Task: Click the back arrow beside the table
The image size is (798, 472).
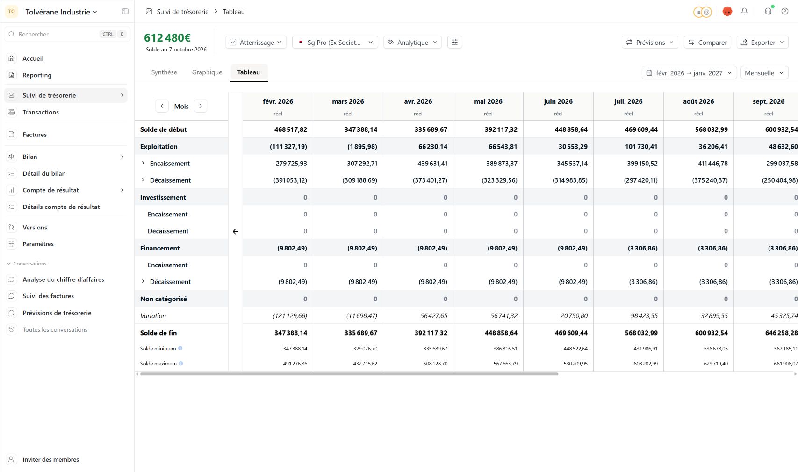Action: click(x=236, y=231)
